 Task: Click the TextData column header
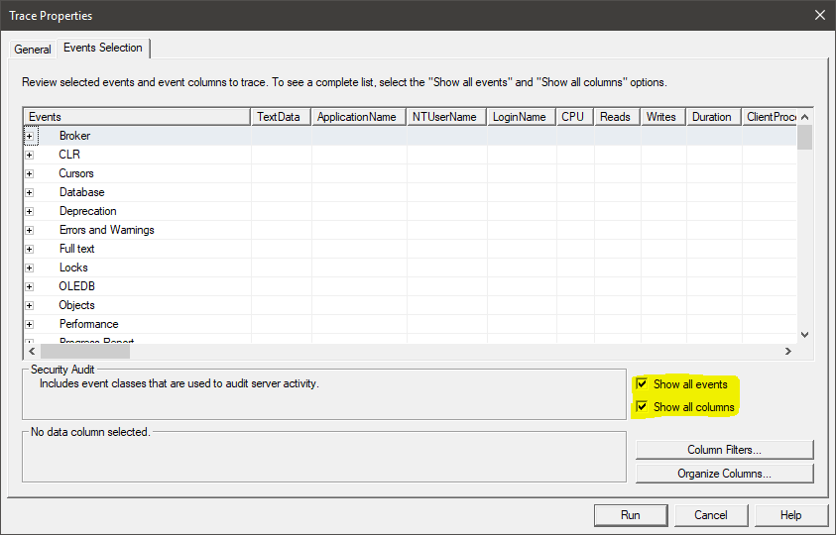280,117
